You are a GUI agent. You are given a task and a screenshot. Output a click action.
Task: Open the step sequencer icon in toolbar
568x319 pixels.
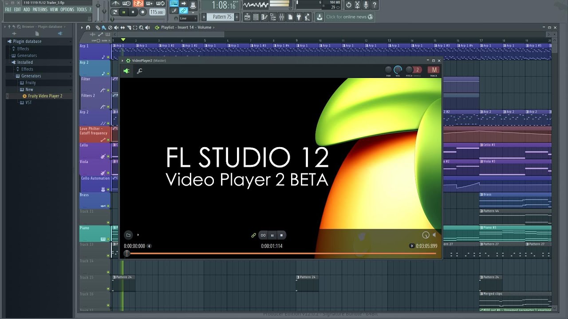pyautogui.click(x=256, y=17)
